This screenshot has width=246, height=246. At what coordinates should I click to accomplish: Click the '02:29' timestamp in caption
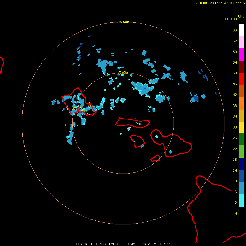pyautogui.click(x=166, y=244)
